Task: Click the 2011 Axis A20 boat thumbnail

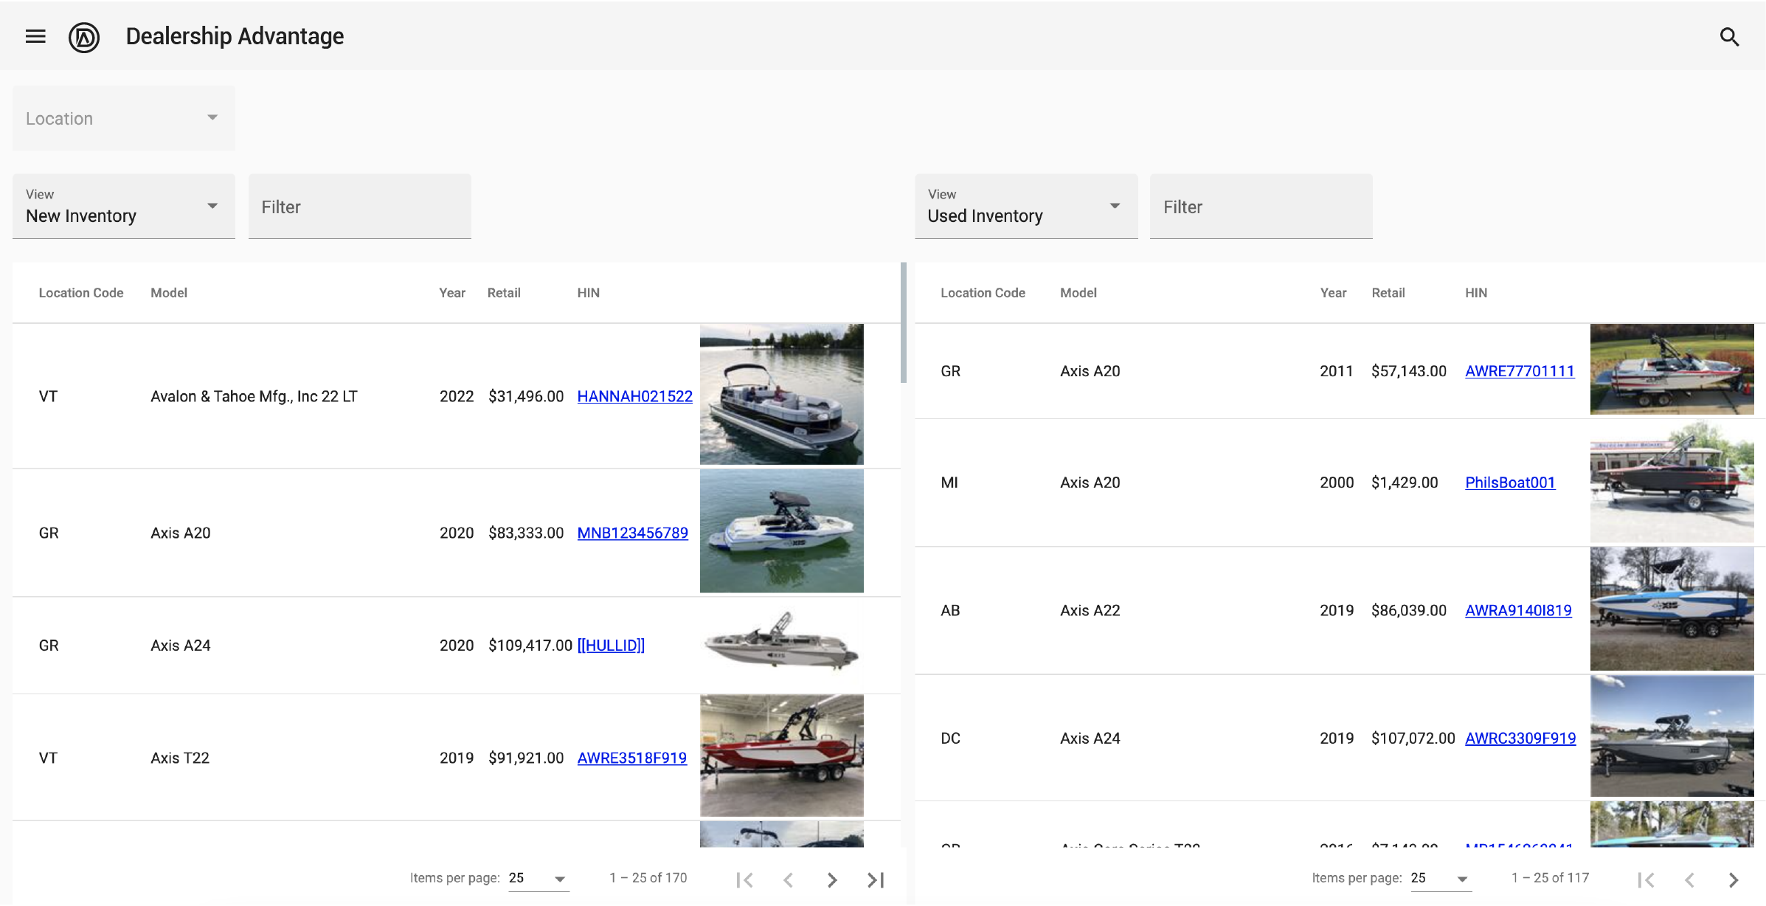Action: pyautogui.click(x=1672, y=369)
